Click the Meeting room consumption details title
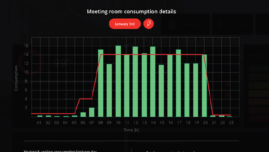The height and width of the screenshot is (152, 269). (x=132, y=12)
